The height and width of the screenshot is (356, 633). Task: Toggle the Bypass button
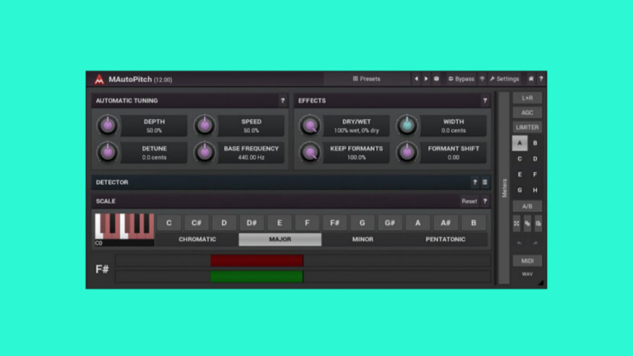click(x=461, y=79)
